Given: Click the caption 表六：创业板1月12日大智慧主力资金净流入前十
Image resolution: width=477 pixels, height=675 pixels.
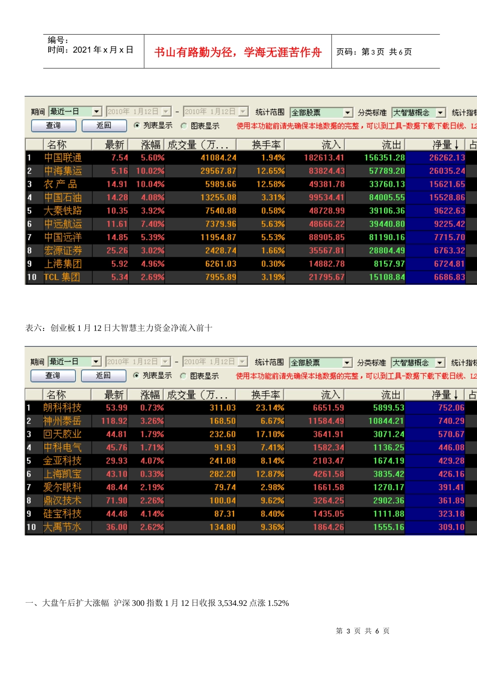Looking at the screenshot, I should (119, 328).
